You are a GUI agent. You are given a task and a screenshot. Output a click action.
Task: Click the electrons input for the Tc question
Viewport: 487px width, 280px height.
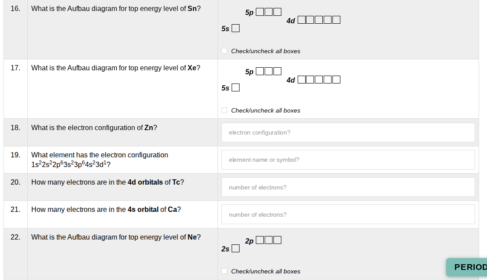(348, 187)
